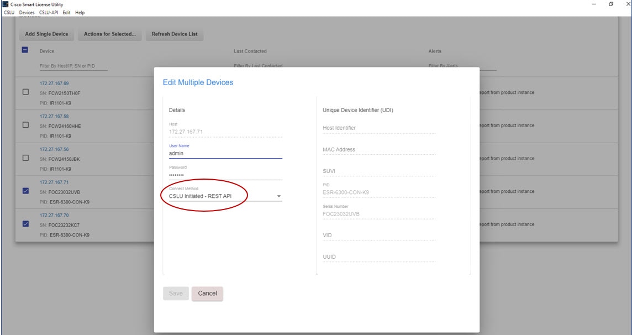
Task: Click SN: FCW2150TH0F text
Action: coord(60,93)
